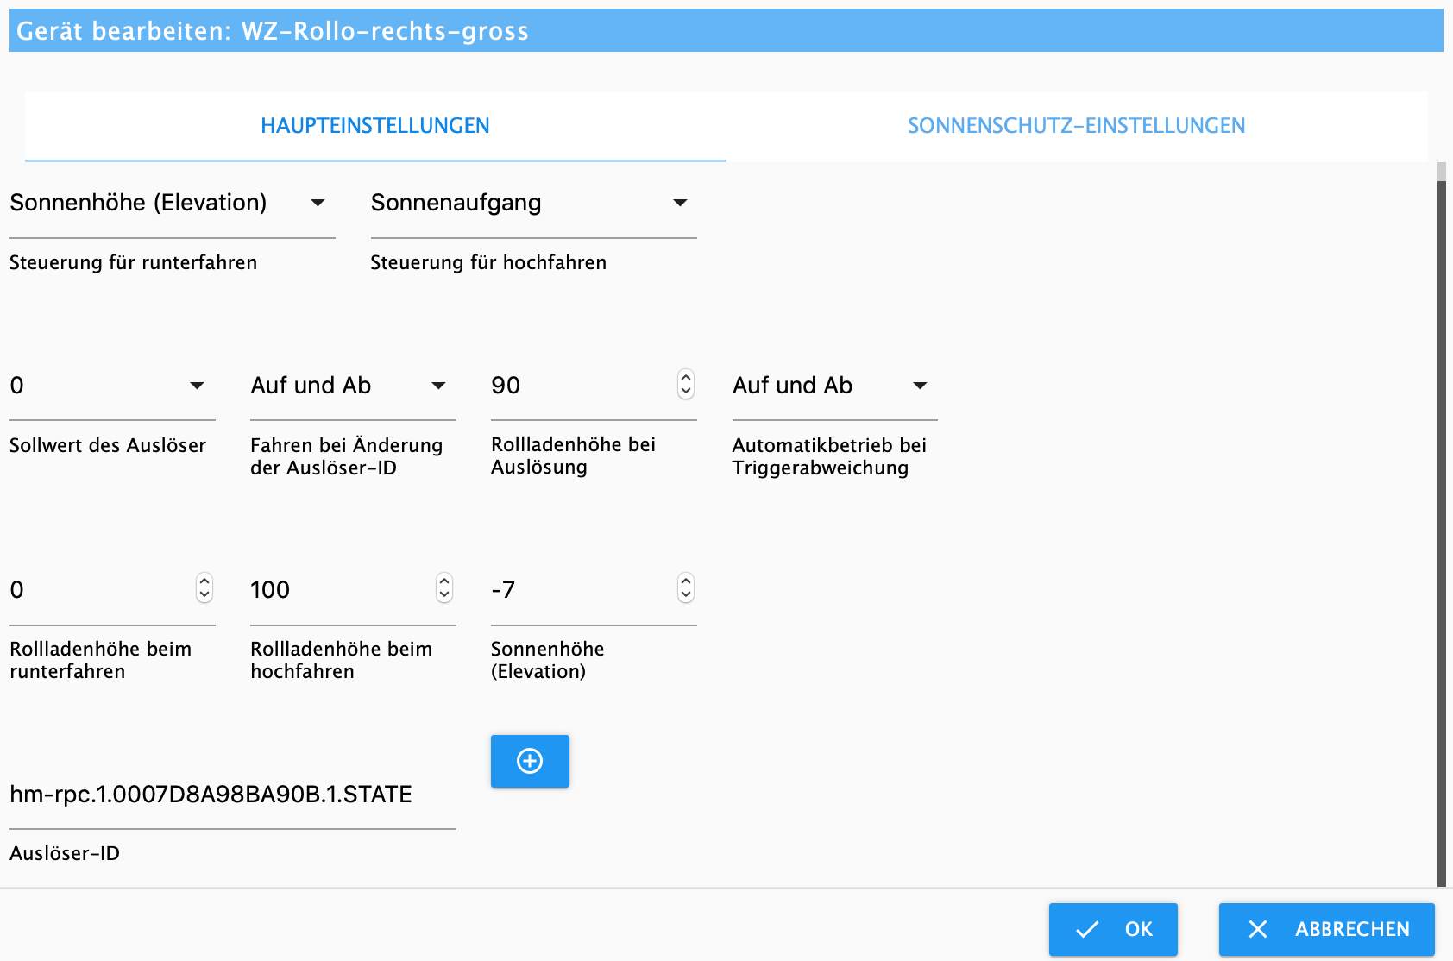Click the vertical scrollbar of the dialog

[1441, 524]
